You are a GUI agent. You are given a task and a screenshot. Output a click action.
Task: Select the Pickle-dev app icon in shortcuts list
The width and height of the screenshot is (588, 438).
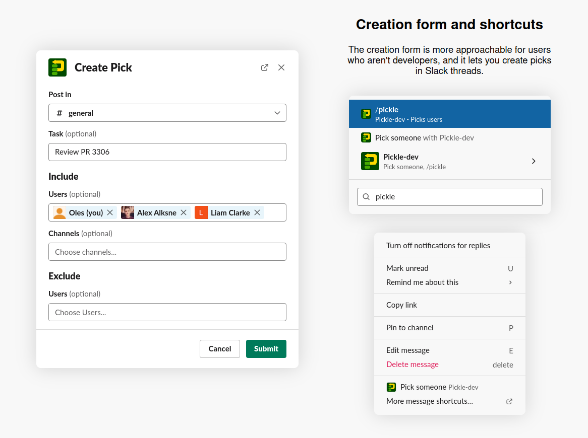(370, 161)
